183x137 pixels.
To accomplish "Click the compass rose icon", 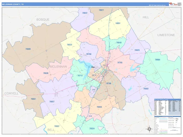I will point(149,129).
